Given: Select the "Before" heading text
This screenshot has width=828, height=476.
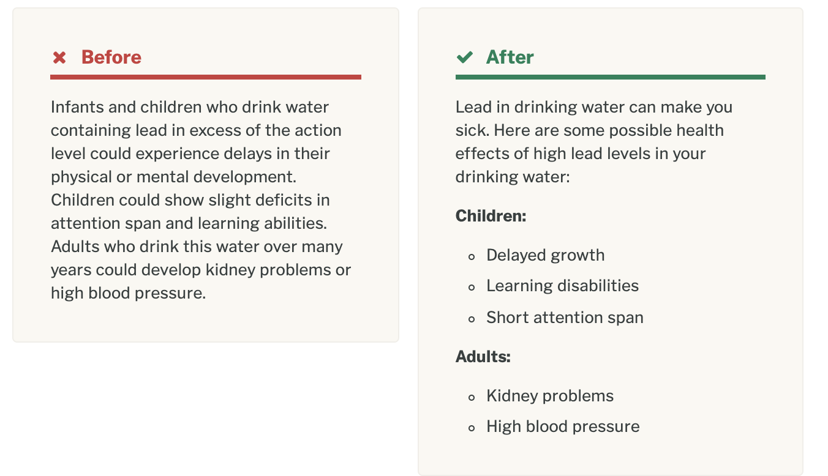Looking at the screenshot, I should (111, 58).
